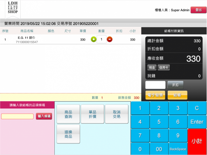Viewport: 207px width, 155px height.
Task: Tap keypad number 8
Action: (159, 136)
